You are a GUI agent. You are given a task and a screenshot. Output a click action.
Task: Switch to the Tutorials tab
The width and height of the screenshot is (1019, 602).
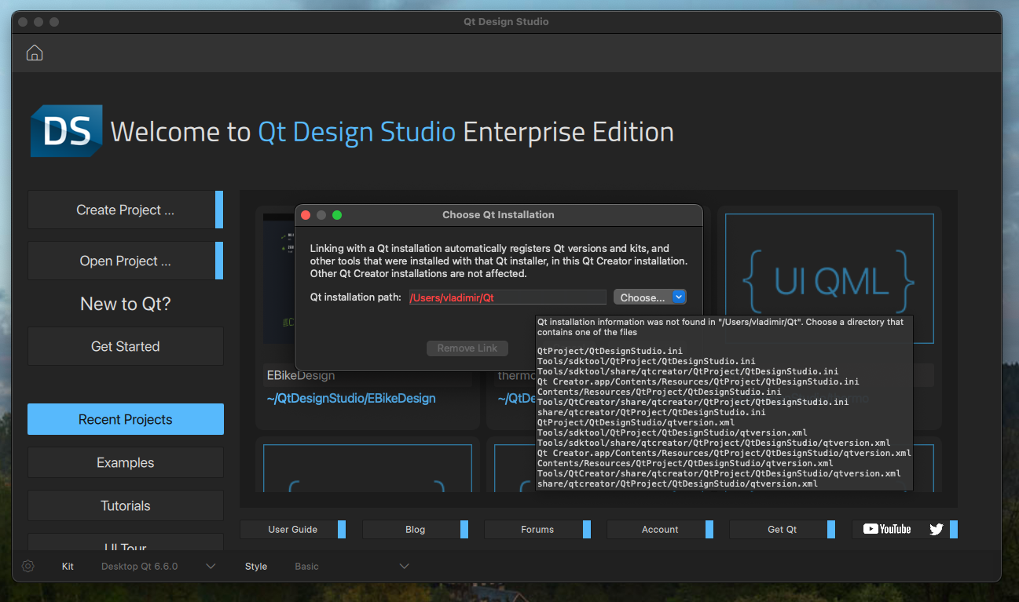point(126,505)
